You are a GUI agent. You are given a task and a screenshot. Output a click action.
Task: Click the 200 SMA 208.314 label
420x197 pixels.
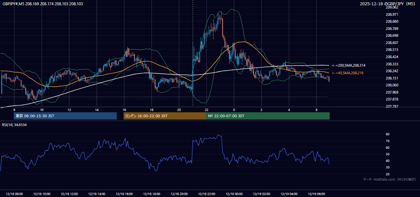coord(348,66)
